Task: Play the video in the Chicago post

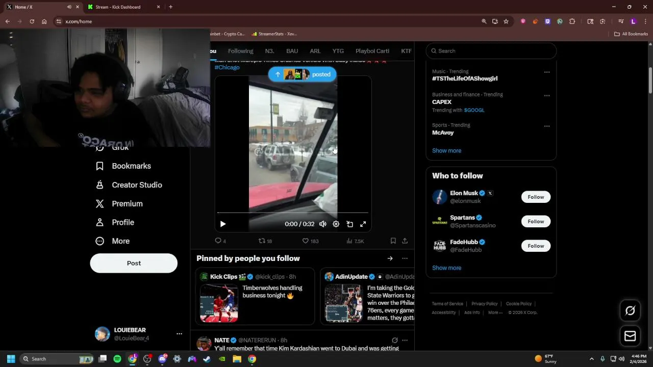Action: 223,224
